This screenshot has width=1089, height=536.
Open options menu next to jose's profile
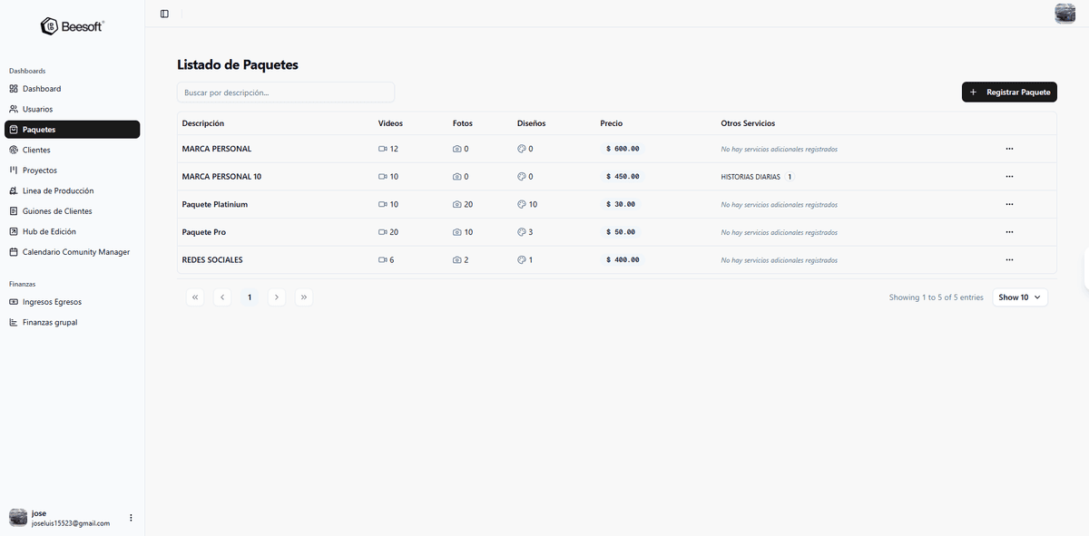tap(130, 516)
